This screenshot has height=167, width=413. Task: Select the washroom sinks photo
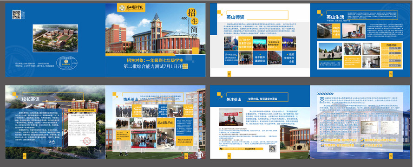(371, 49)
